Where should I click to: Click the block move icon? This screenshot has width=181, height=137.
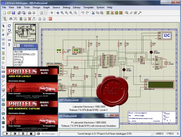coord(112,13)
